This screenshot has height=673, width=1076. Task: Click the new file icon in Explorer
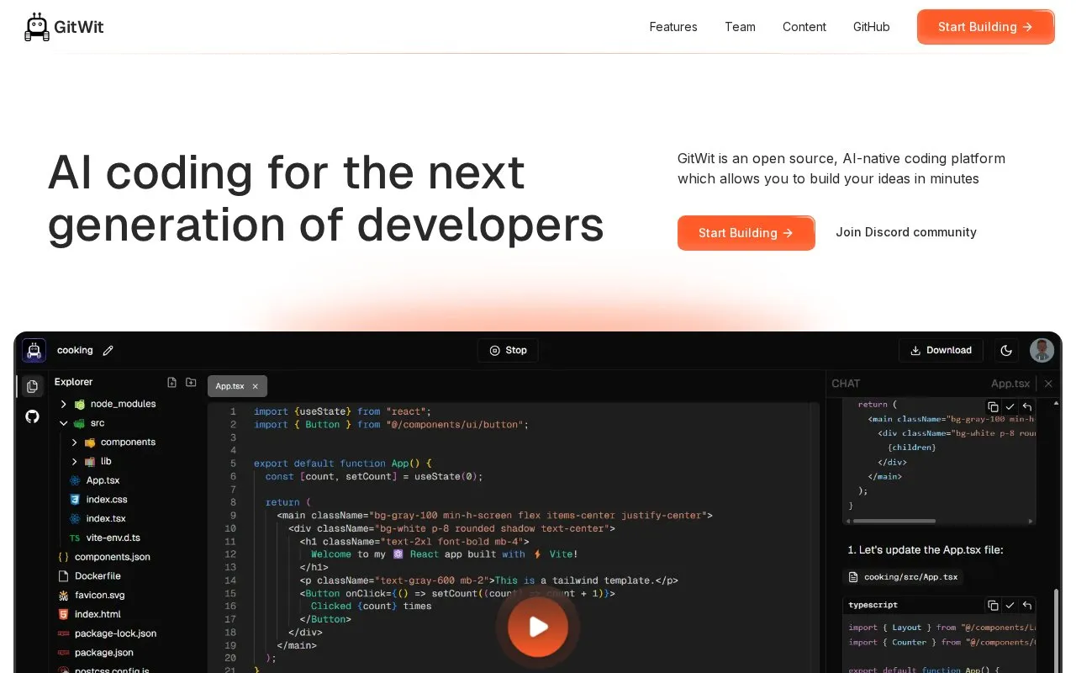172,382
